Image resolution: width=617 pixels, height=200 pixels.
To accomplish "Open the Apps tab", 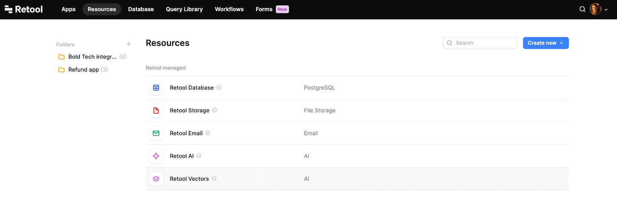I will click(x=69, y=9).
